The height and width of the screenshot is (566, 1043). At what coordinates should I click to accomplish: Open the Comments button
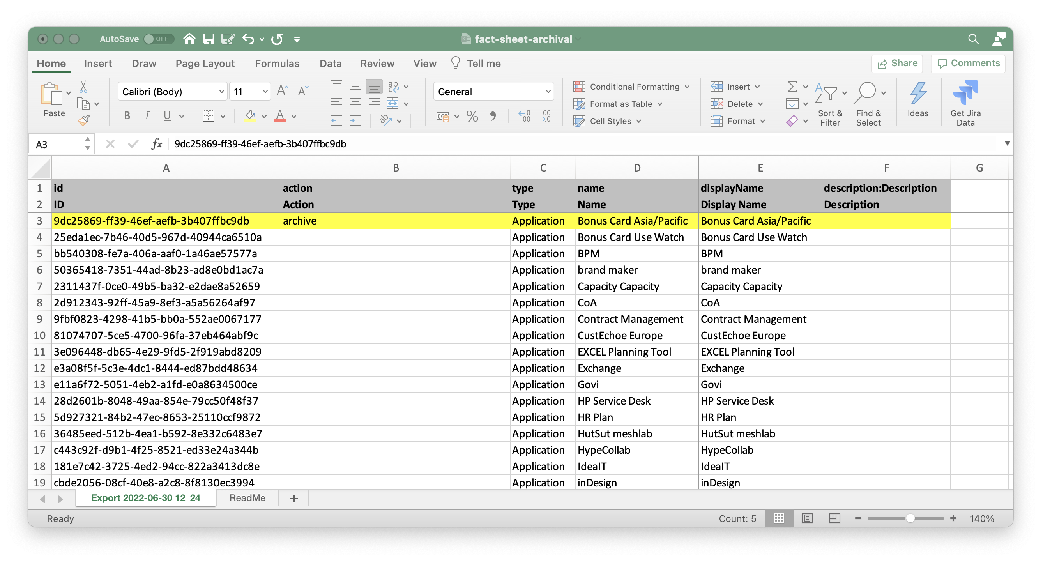tap(968, 64)
